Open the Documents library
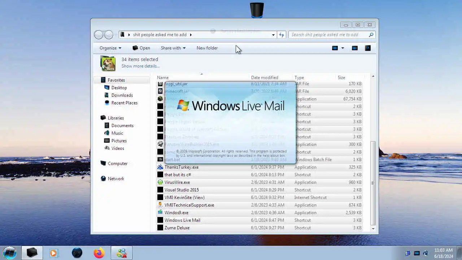This screenshot has width=462, height=260. click(122, 126)
